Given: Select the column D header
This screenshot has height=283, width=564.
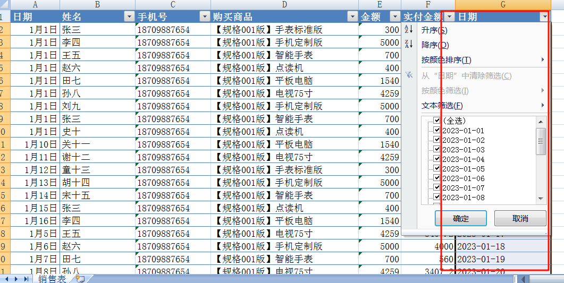Looking at the screenshot, I should click(x=284, y=5).
